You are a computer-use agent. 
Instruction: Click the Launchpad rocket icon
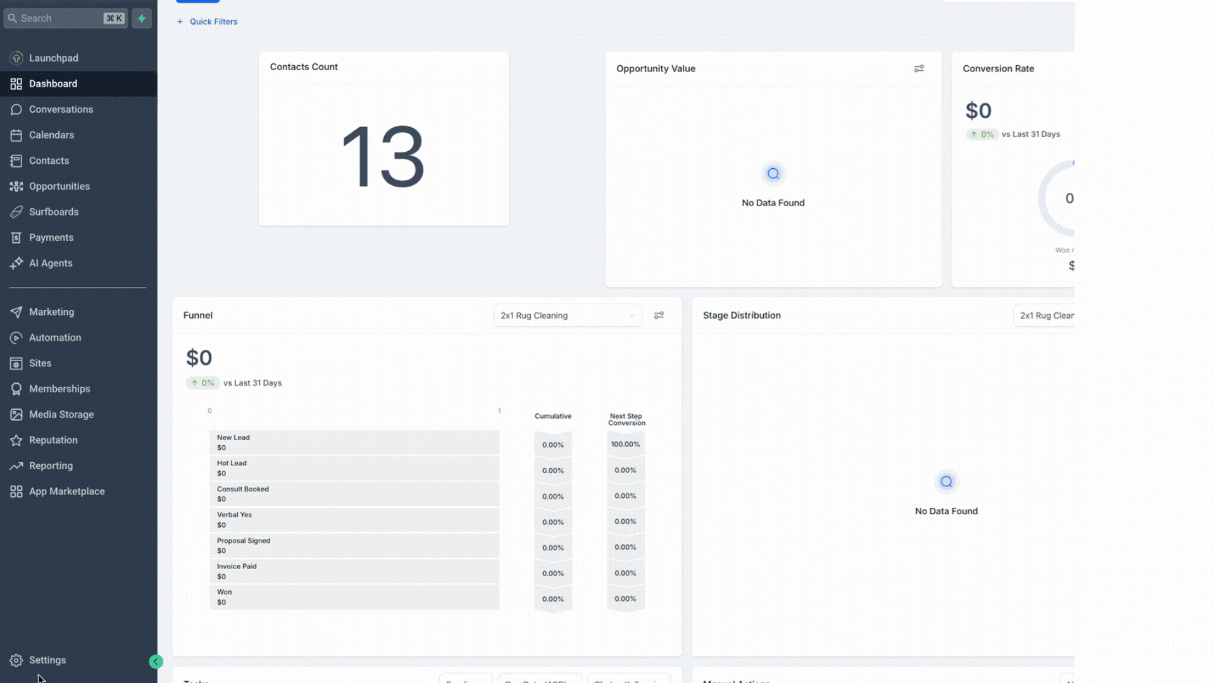tap(16, 58)
